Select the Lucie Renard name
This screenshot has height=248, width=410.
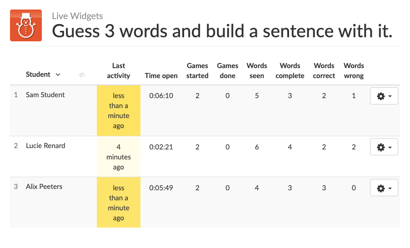45,146
